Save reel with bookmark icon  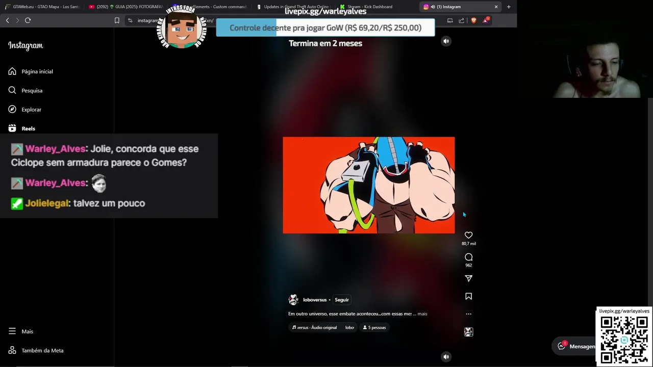(x=468, y=296)
